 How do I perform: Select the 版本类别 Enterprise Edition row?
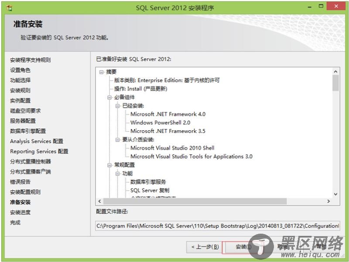(167, 80)
